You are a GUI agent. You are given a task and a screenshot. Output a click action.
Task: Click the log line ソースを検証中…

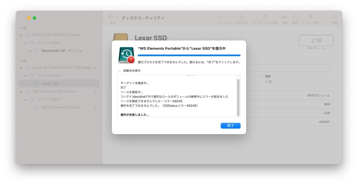132,92
